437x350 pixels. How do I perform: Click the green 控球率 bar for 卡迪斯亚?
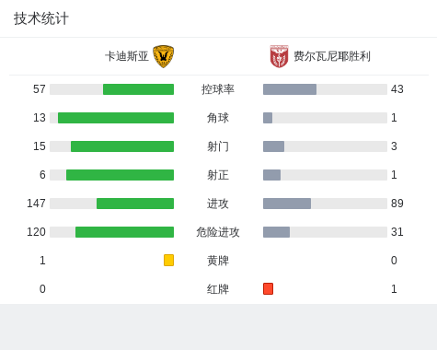[x=138, y=89]
